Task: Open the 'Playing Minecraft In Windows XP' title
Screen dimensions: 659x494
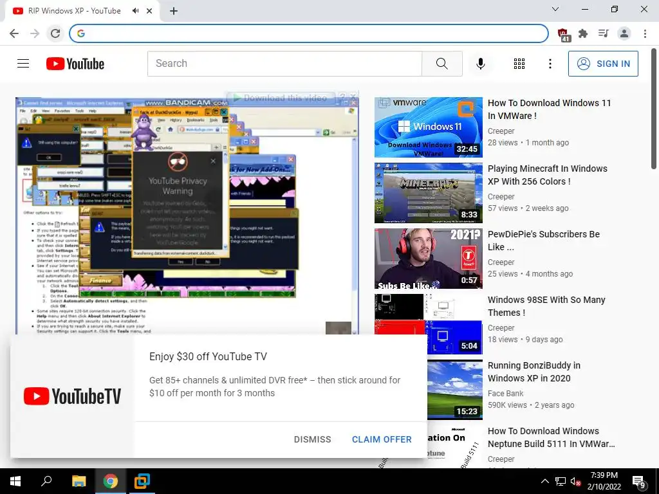Action: click(547, 175)
